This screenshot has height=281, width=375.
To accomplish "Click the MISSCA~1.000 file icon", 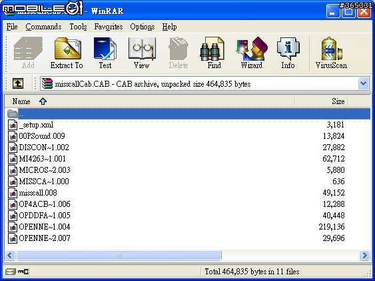I will [x=13, y=182].
